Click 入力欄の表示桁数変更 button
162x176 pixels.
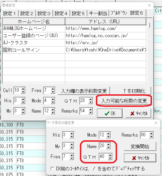[x=84, y=91]
